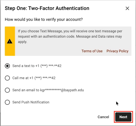The image size is (136, 126).
Task: Click the Text Message rates warning paragraph
Action: 70,36
